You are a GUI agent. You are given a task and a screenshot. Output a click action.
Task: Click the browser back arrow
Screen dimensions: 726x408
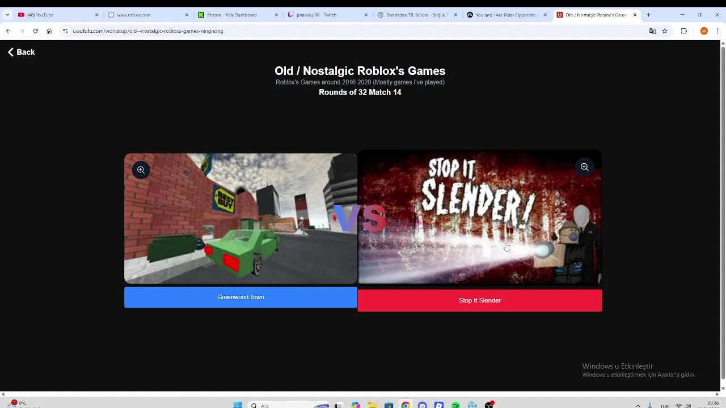tap(8, 31)
